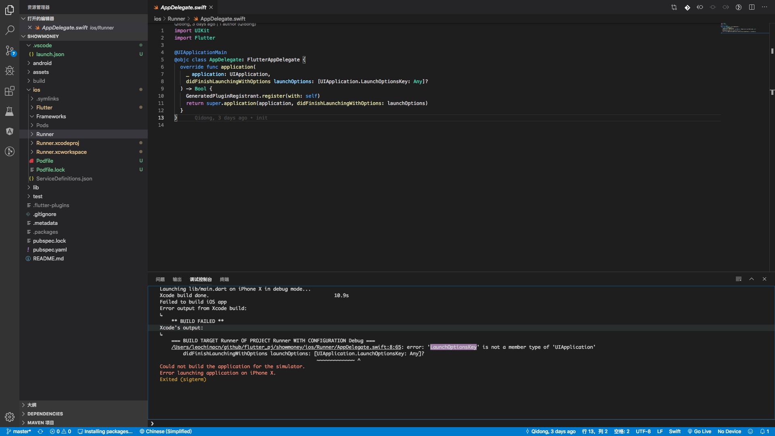Switch to the 终端 panel tab
Screen dimensions: 775x436
[224, 279]
